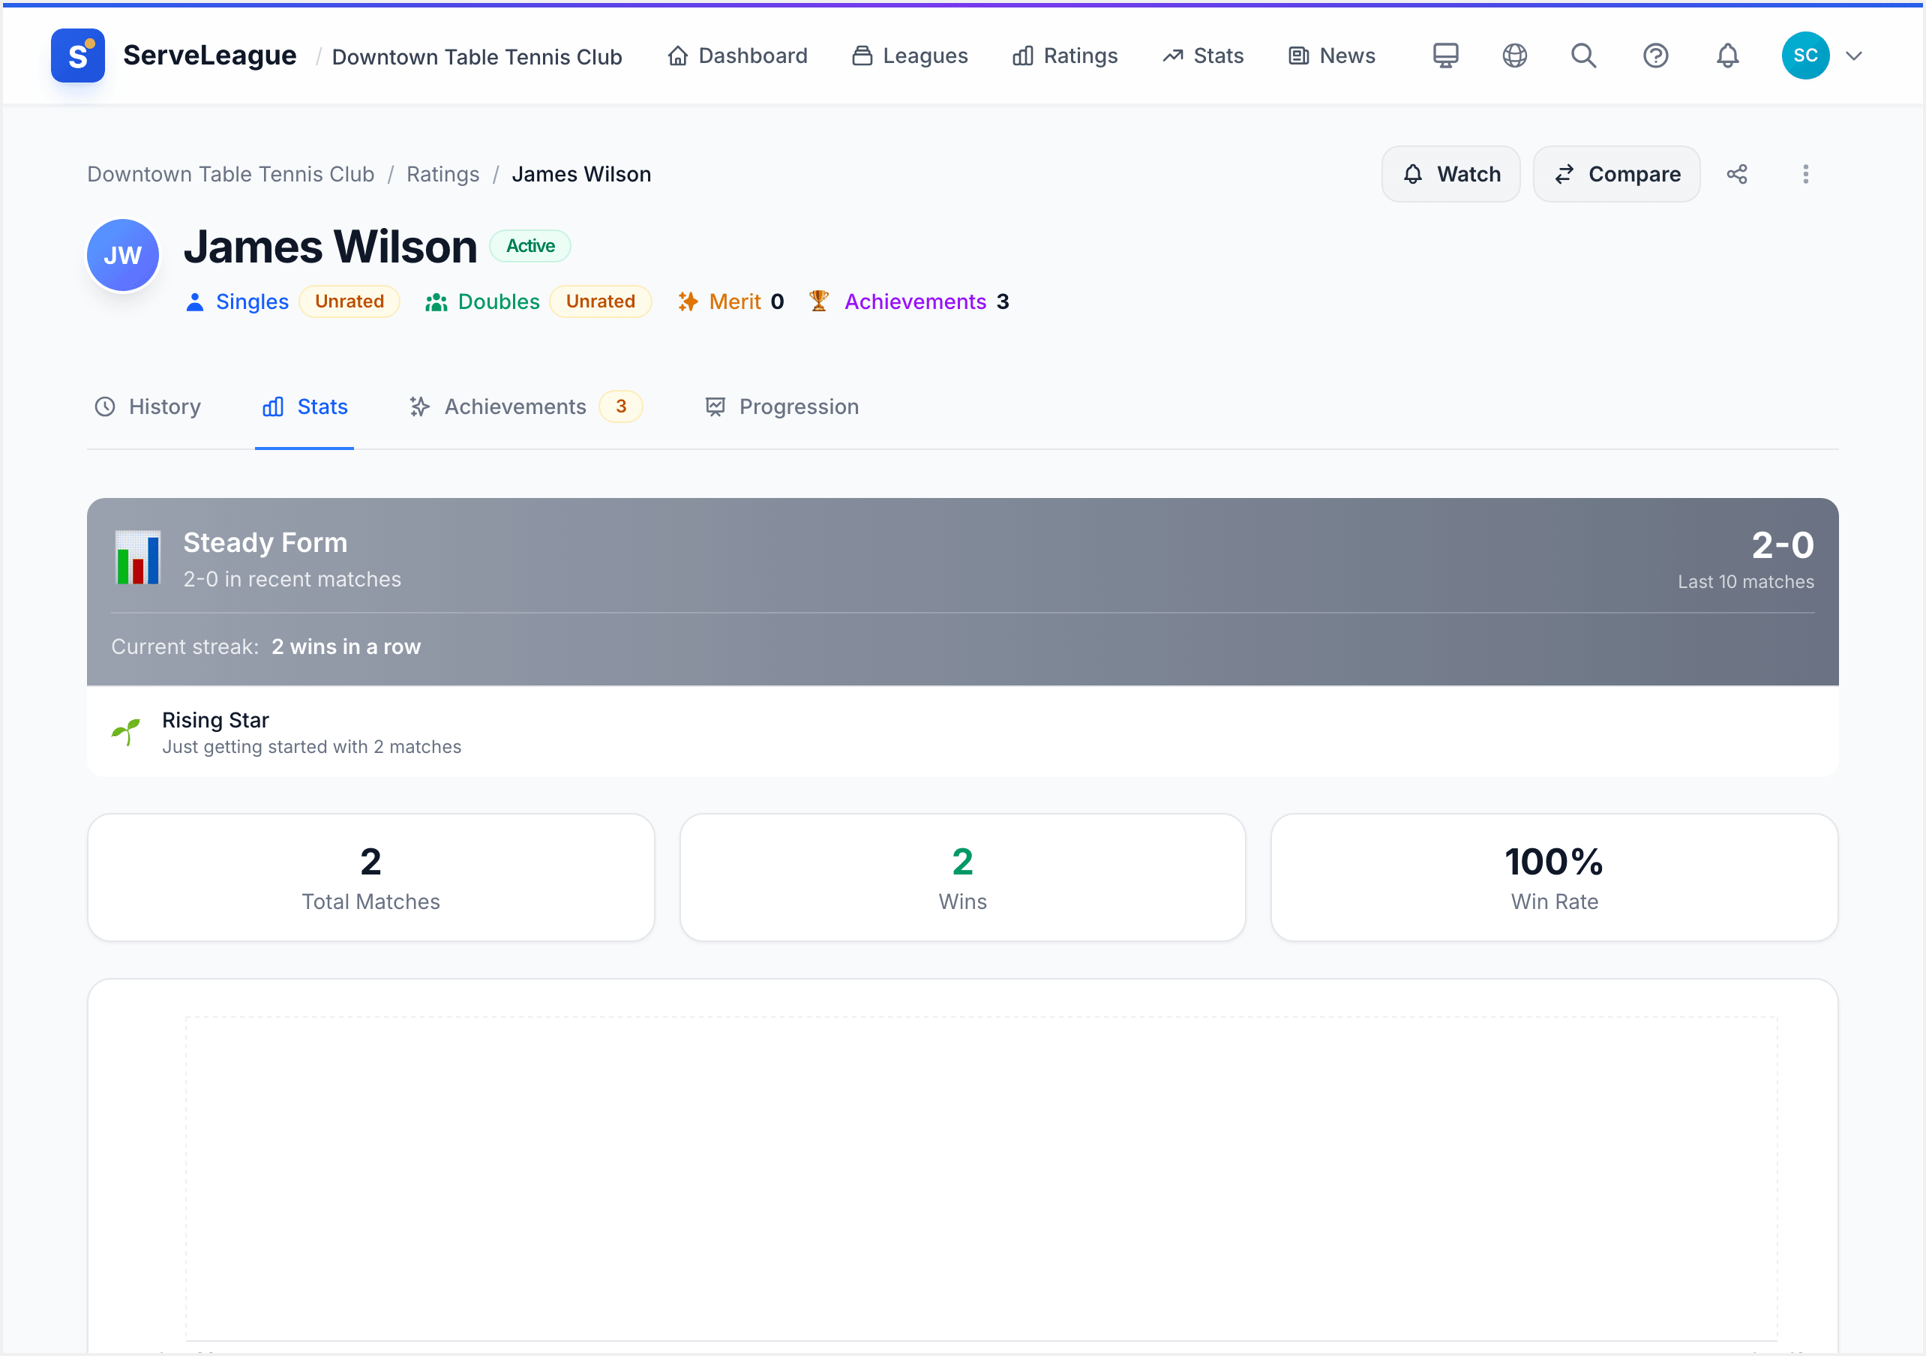Click the Compare button
This screenshot has height=1356, width=1926.
1616,174
